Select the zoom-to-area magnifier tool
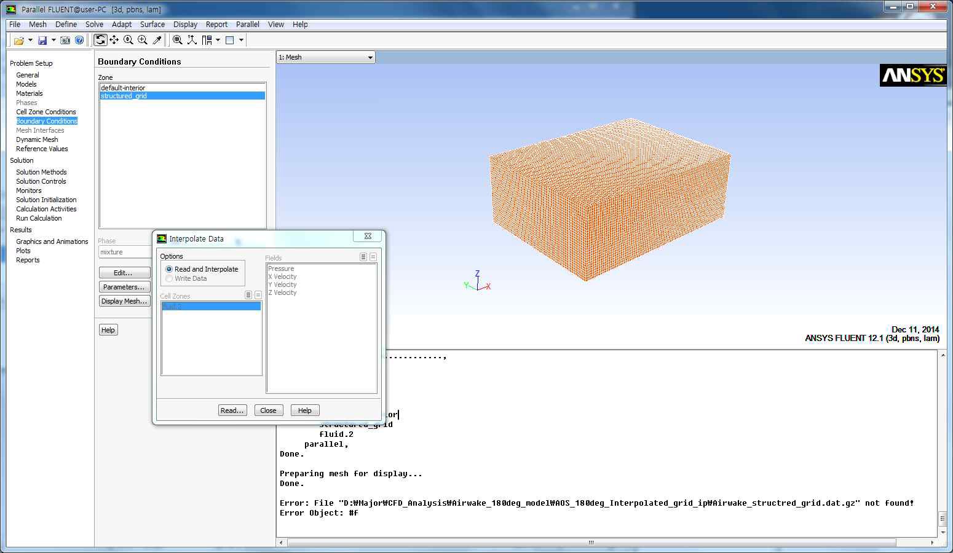953x553 pixels. pos(143,40)
